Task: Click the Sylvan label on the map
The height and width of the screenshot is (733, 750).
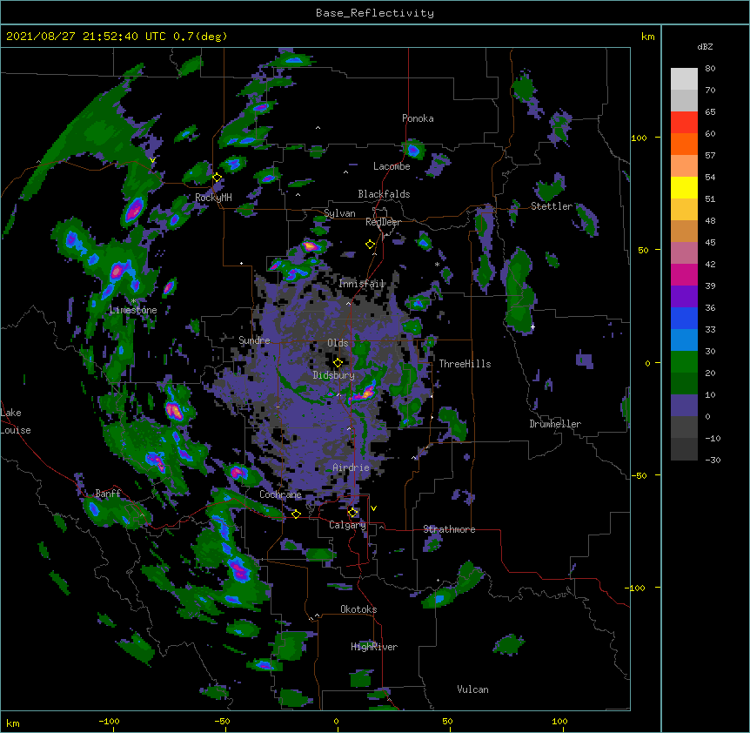Action: pos(339,213)
